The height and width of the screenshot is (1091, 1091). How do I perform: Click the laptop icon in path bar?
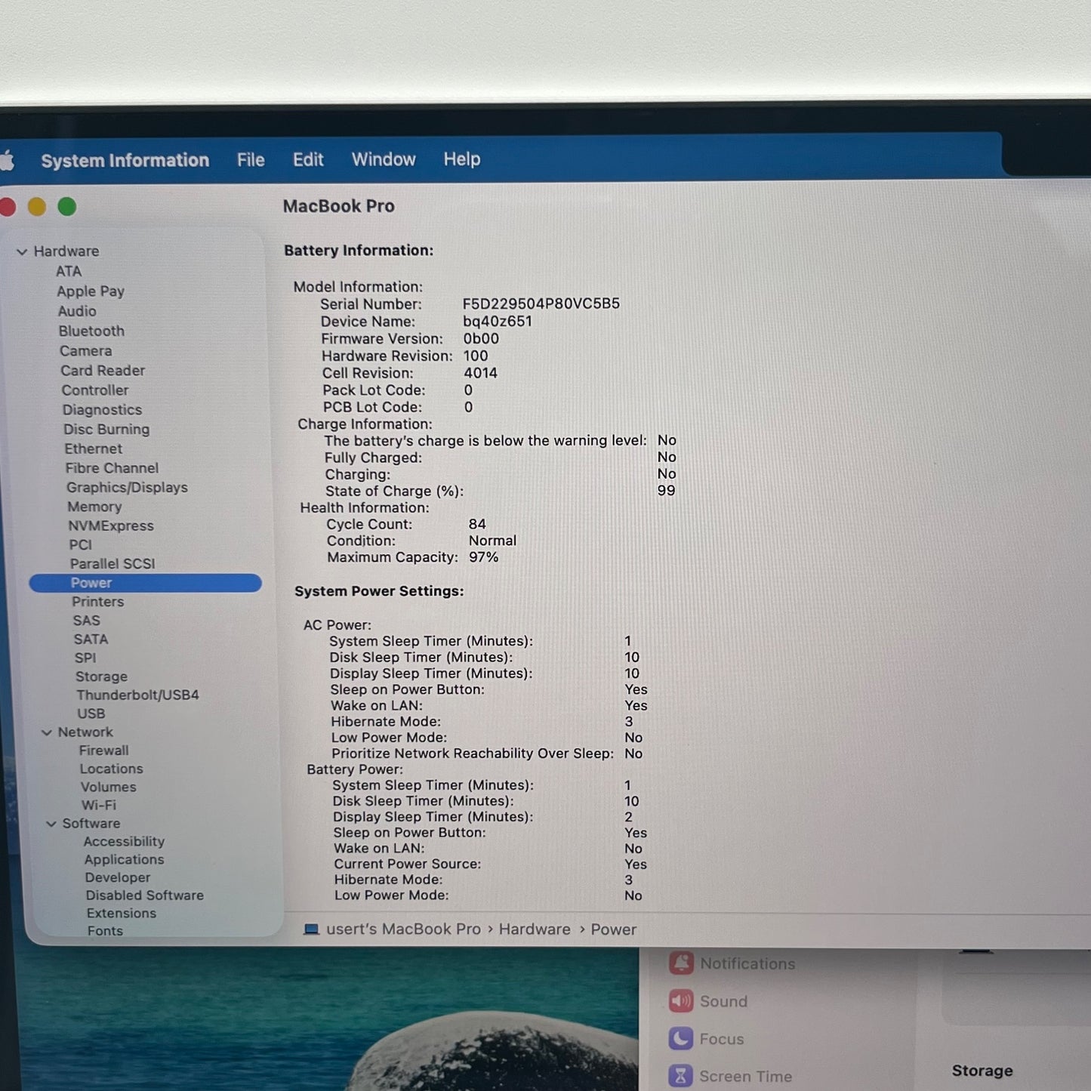(311, 929)
